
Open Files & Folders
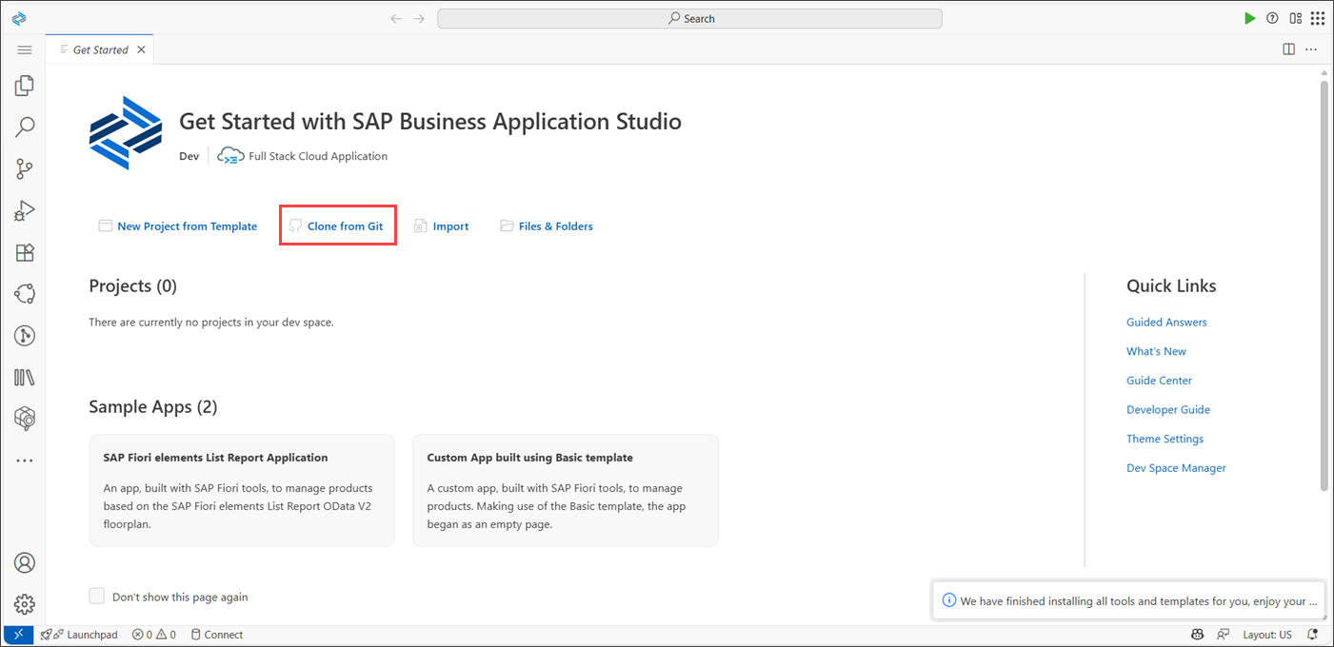[547, 226]
